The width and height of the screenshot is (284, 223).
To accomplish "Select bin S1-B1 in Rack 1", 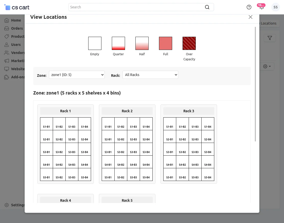I will (x=46, y=124).
